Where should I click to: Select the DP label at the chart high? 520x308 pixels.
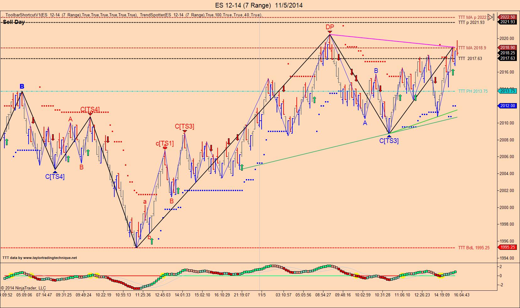(330, 27)
